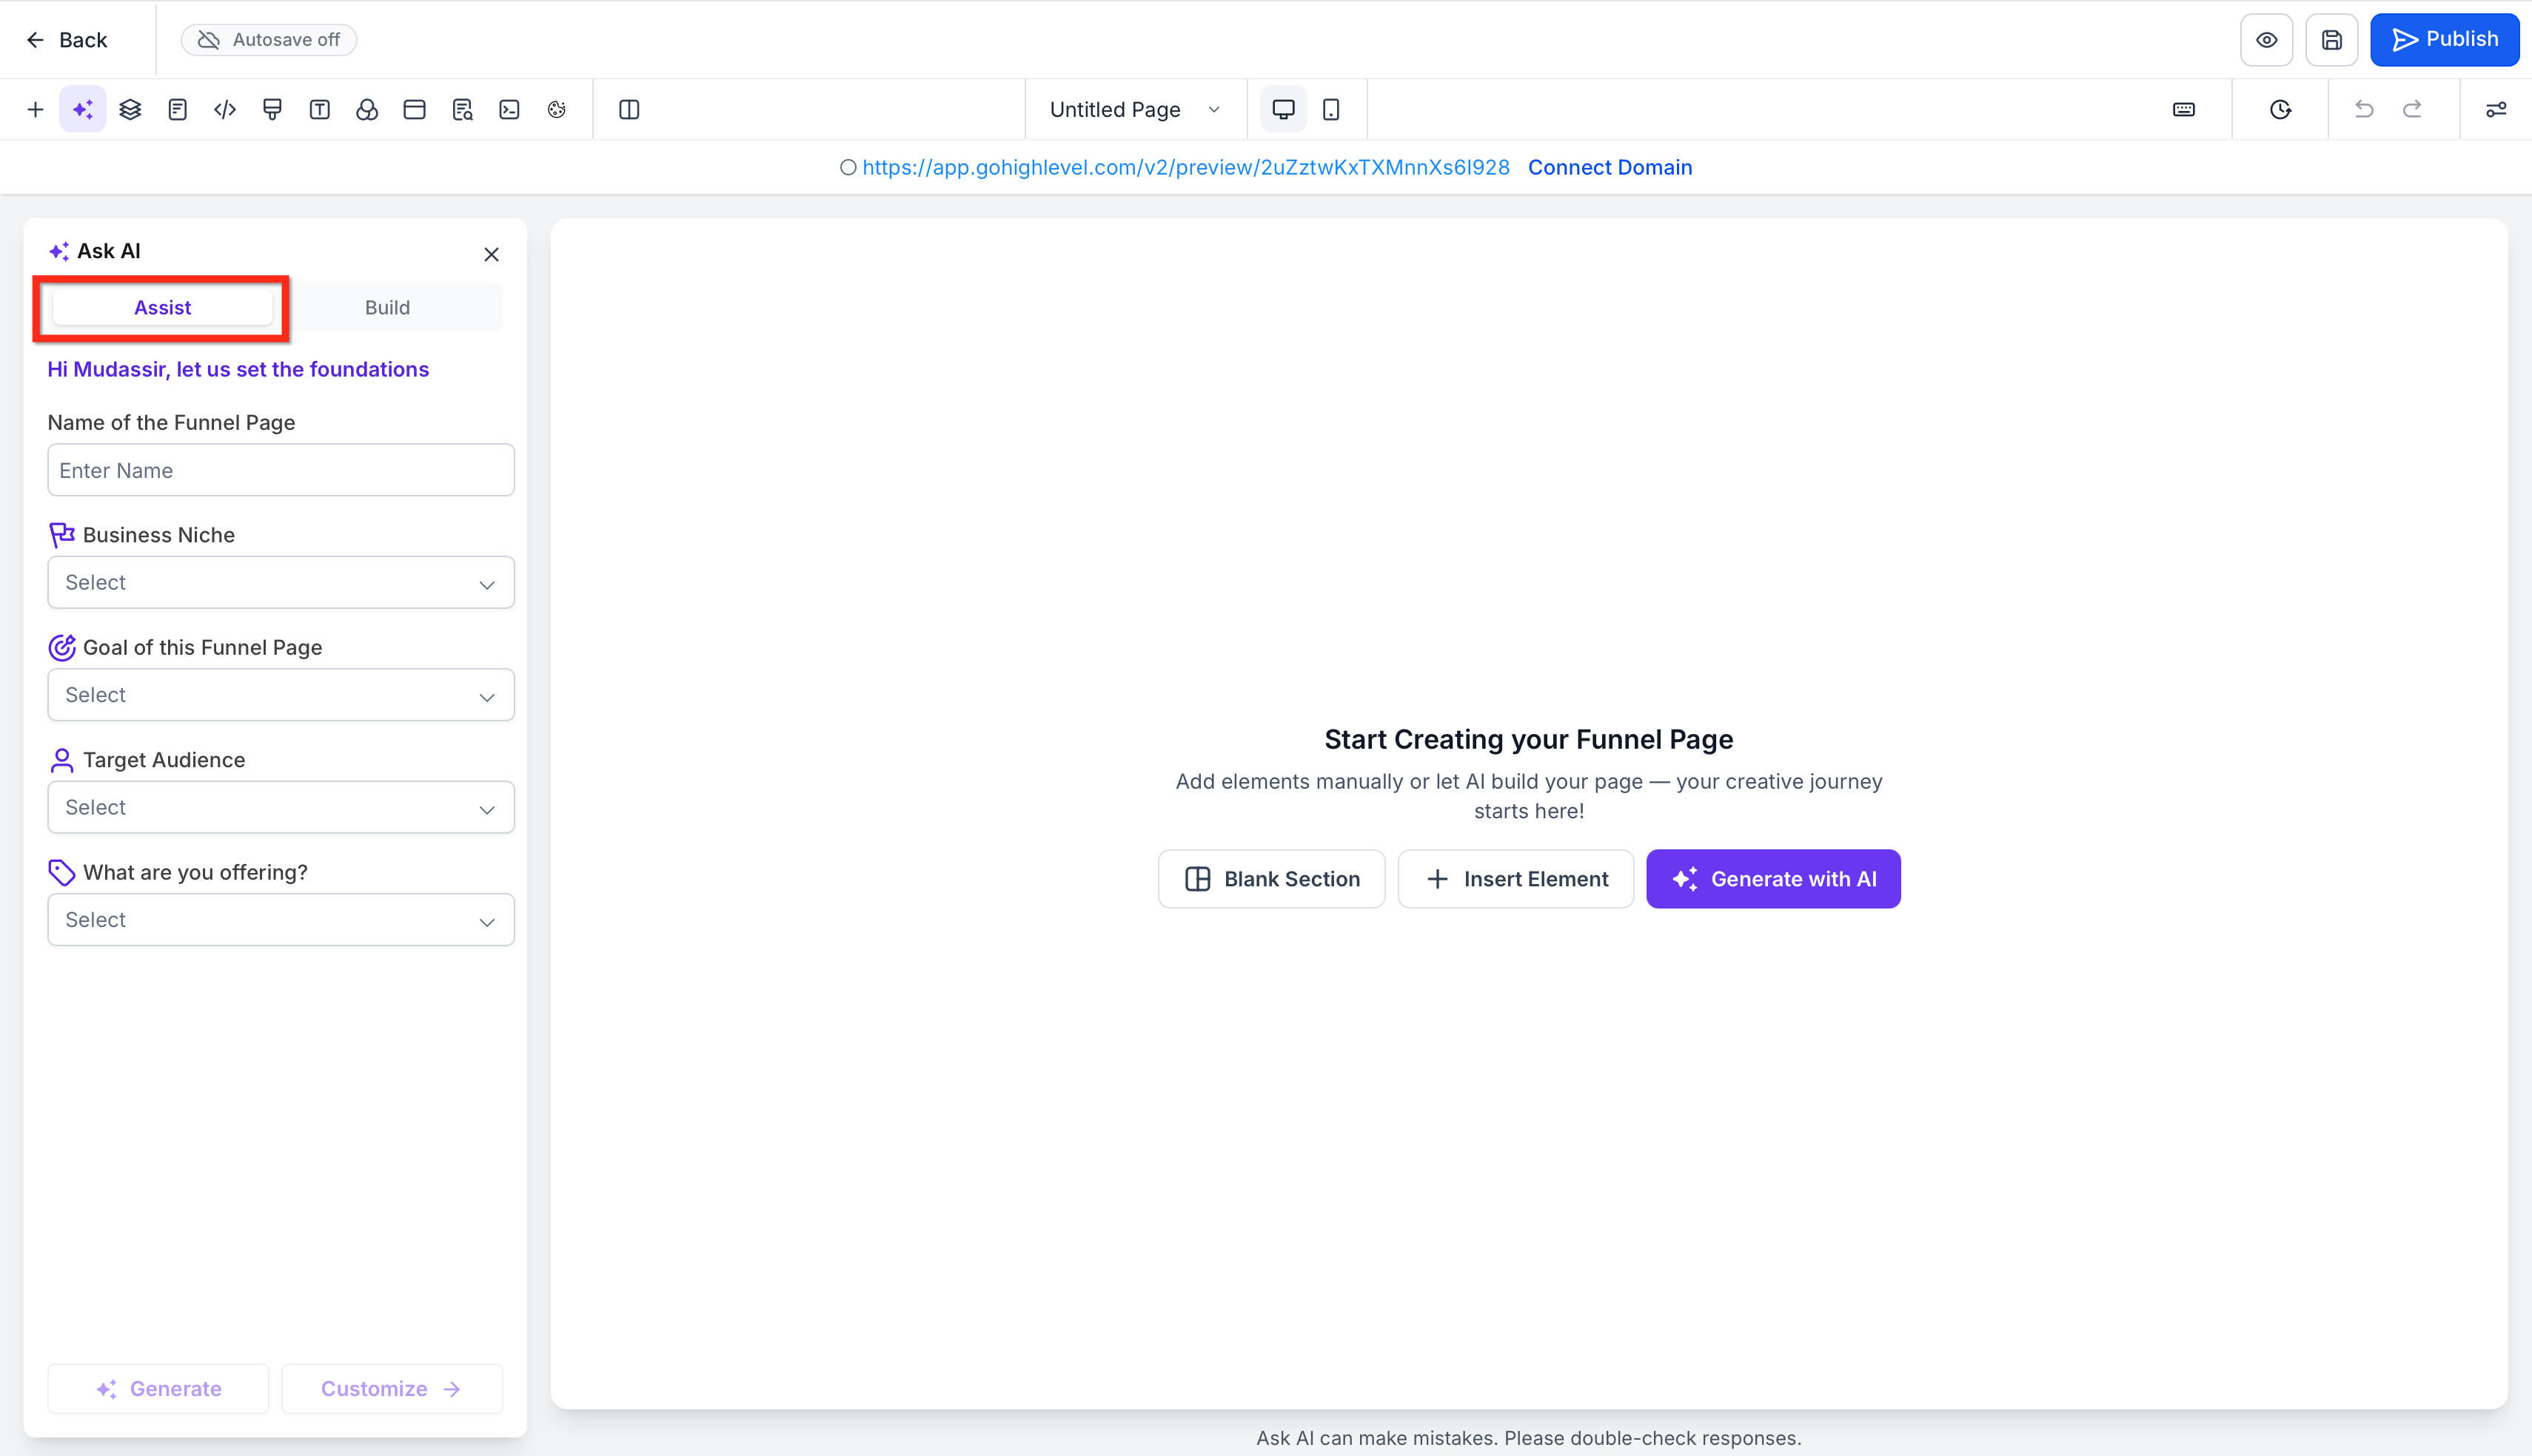Open version history clock icon
2532x1456 pixels.
point(2280,110)
